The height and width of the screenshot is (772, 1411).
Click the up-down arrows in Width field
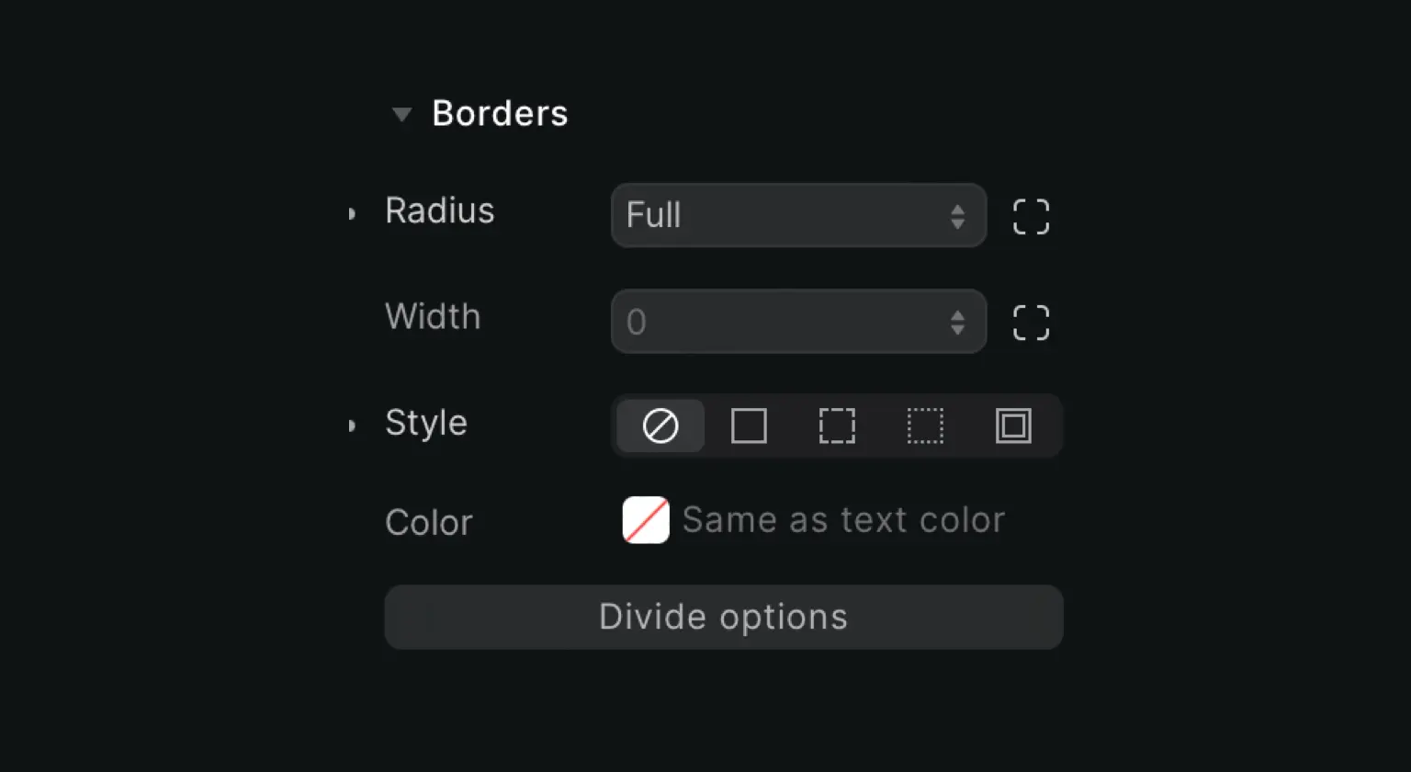point(957,323)
